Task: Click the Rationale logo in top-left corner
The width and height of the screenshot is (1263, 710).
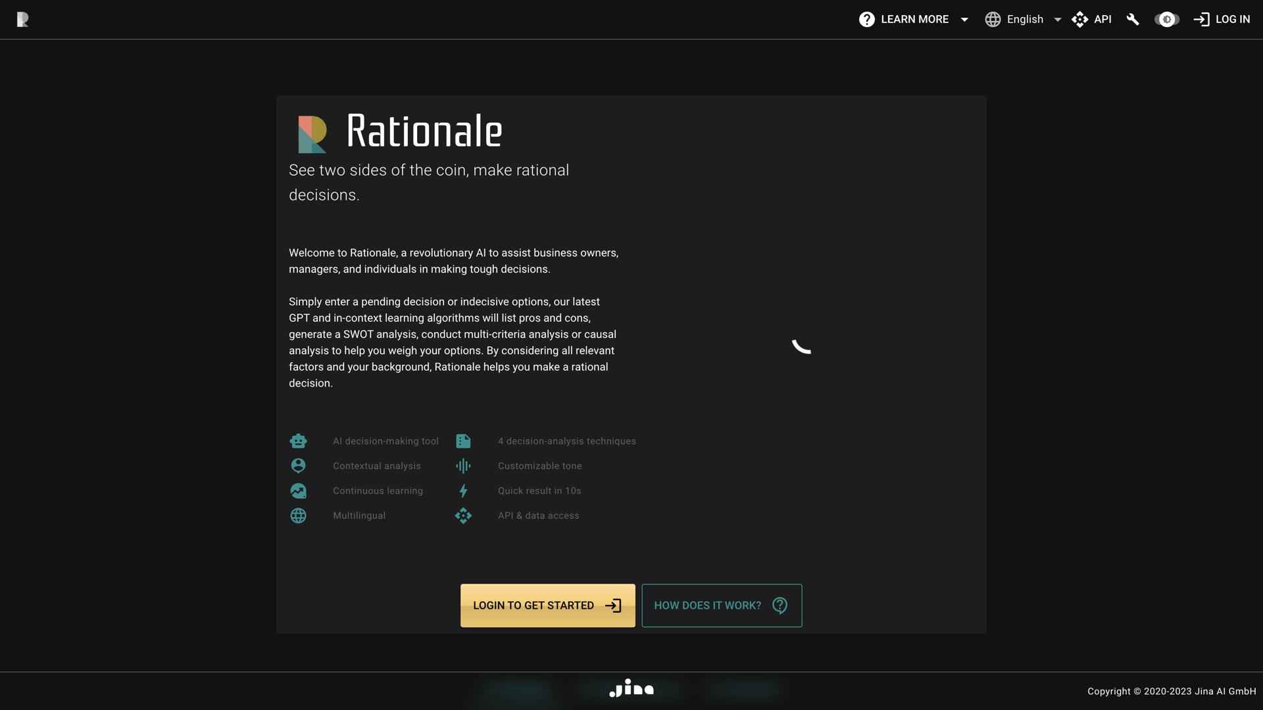Action: point(22,20)
